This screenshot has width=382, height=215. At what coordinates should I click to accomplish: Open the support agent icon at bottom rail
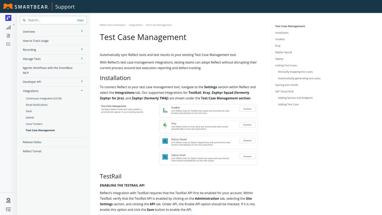(x=8, y=200)
